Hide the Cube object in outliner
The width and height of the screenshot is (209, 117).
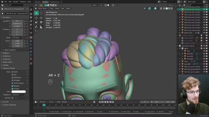tap(204, 61)
